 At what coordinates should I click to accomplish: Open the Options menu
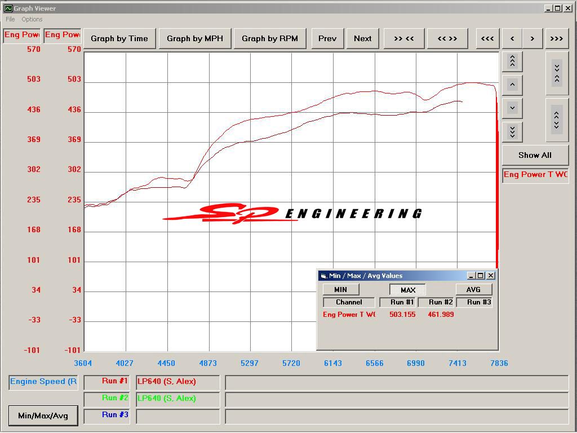pyautogui.click(x=32, y=19)
